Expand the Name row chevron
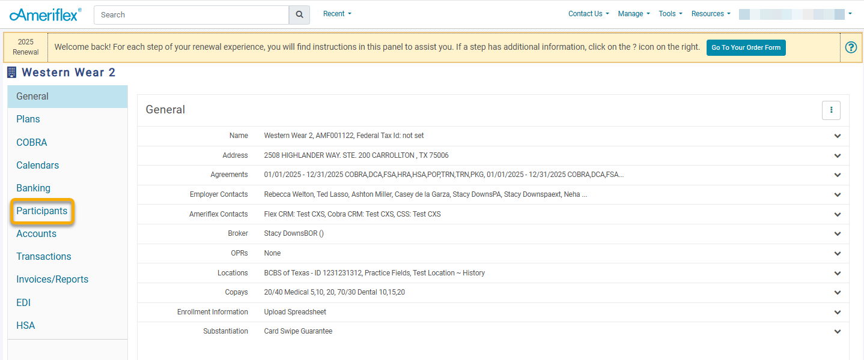The height and width of the screenshot is (360, 864). [x=838, y=136]
